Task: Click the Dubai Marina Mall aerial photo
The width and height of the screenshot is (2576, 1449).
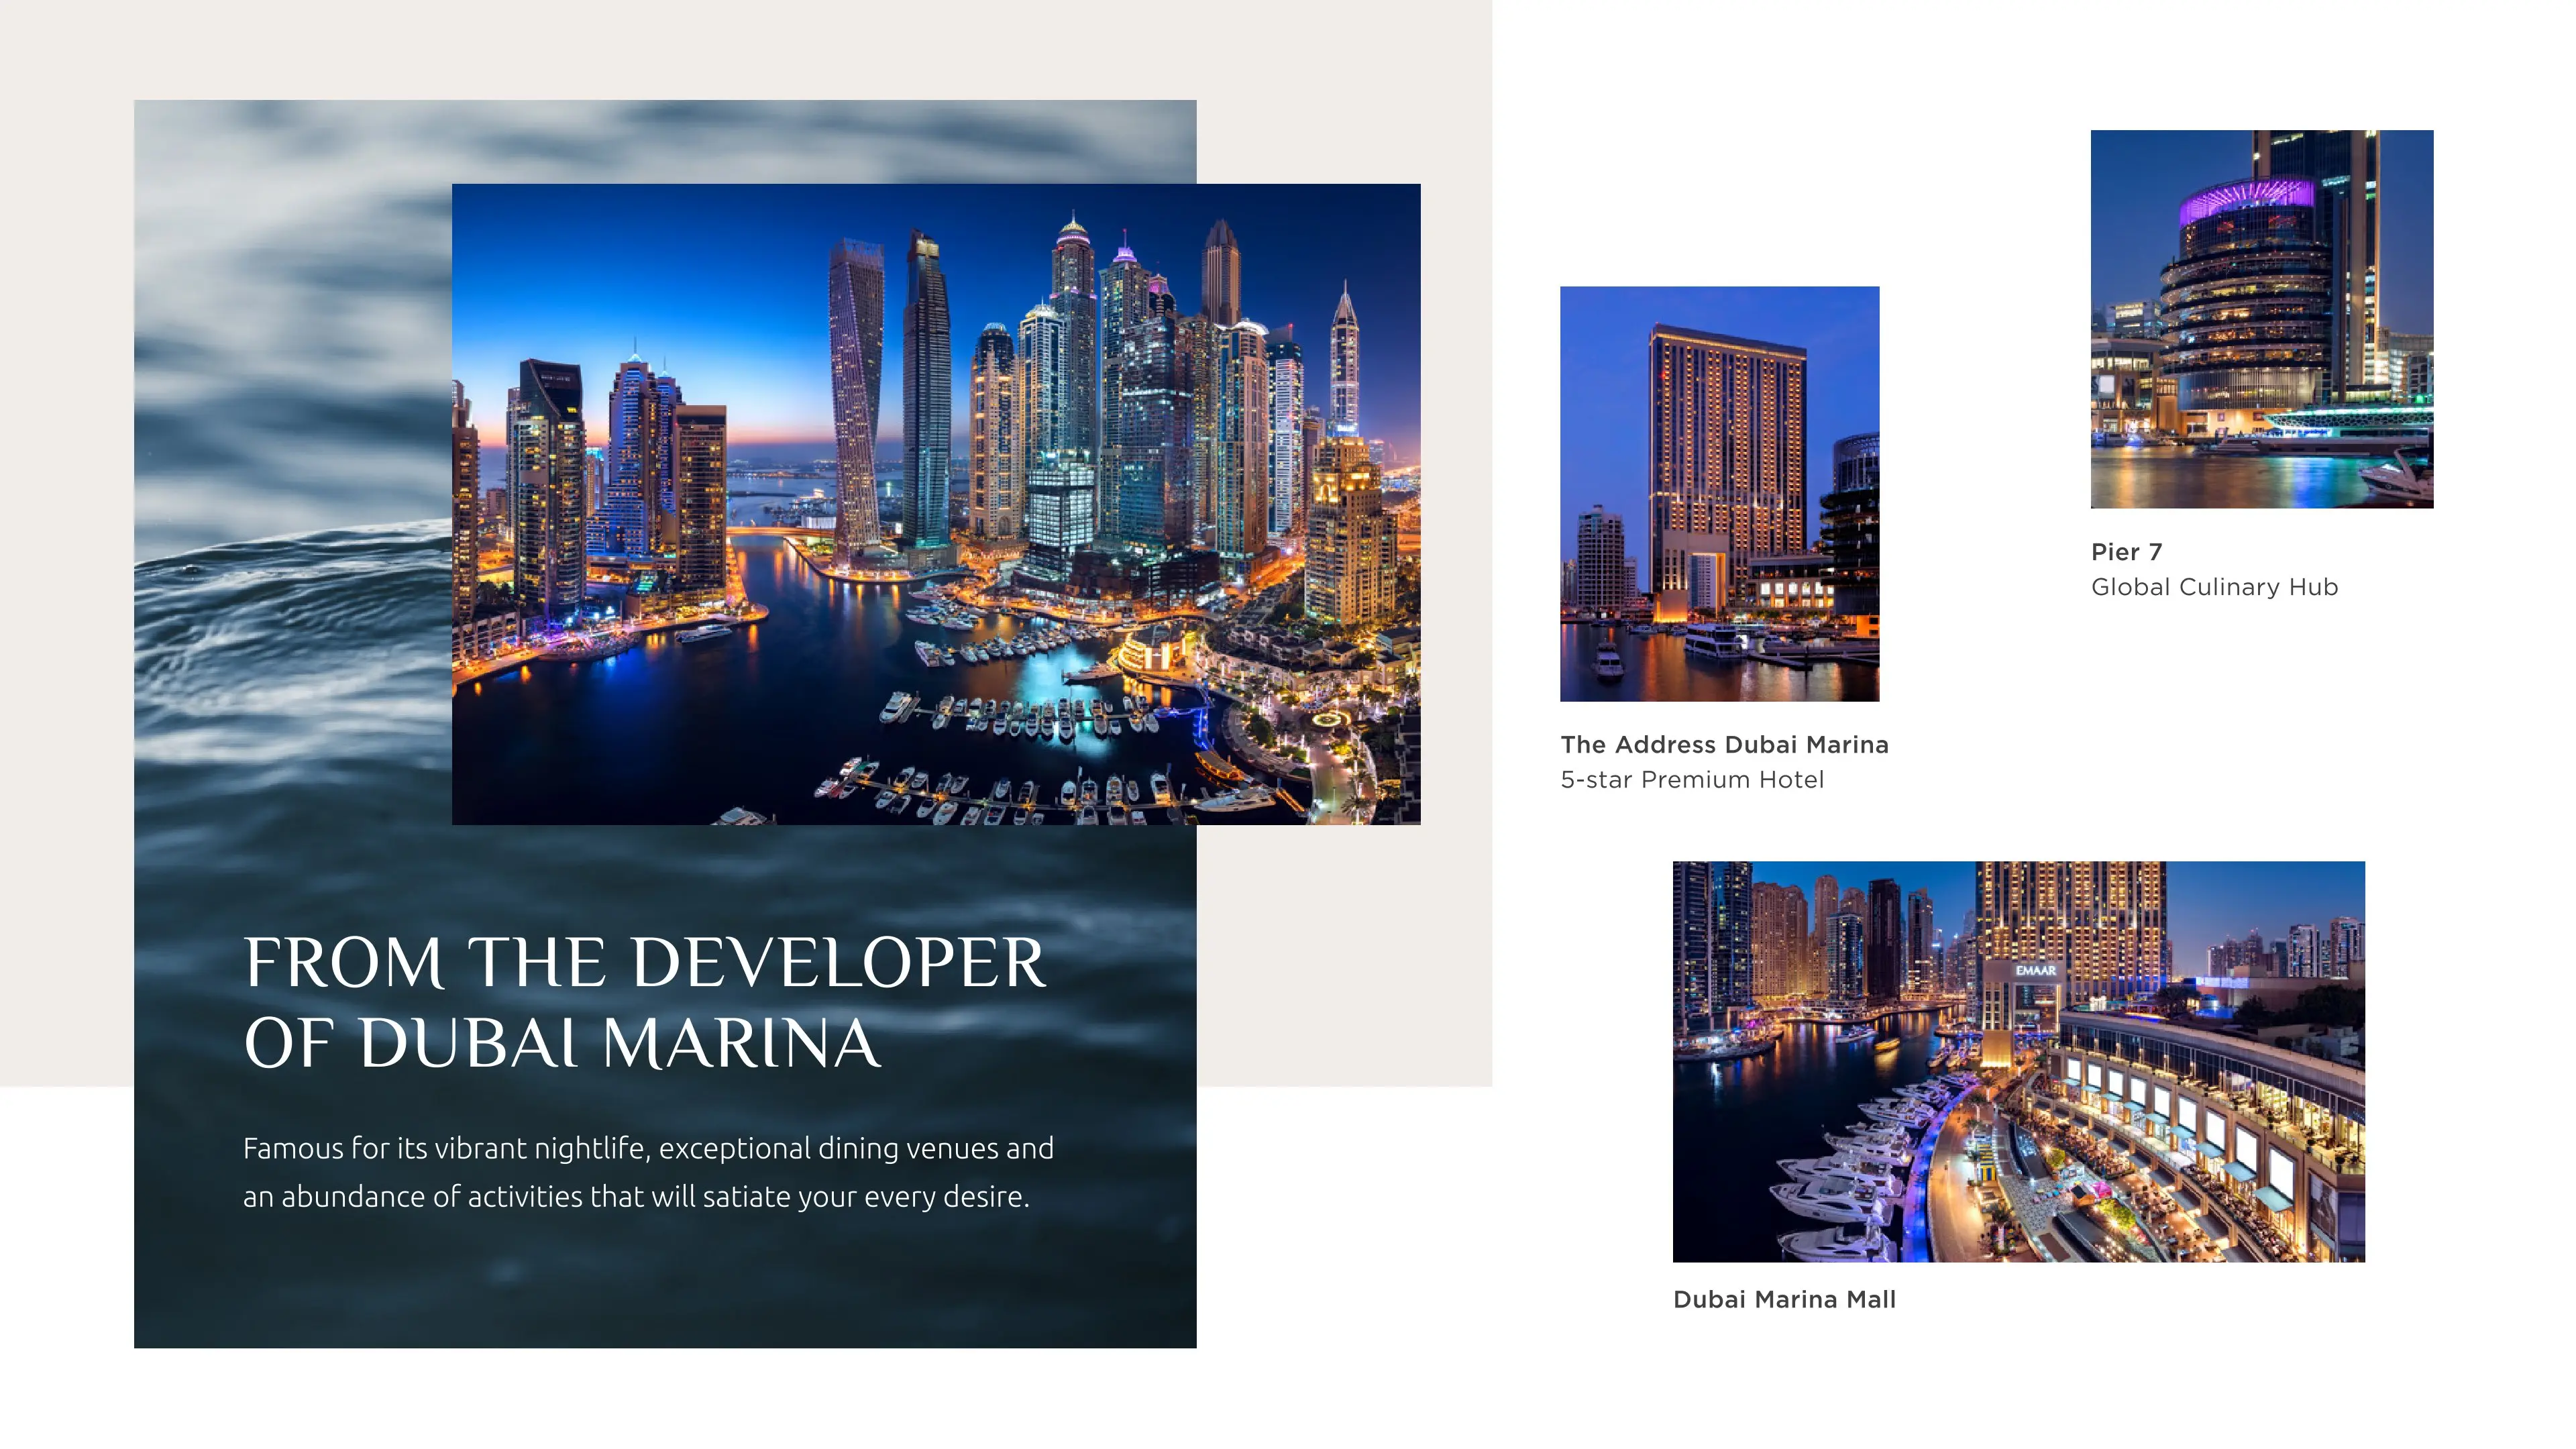Action: point(2019,1061)
